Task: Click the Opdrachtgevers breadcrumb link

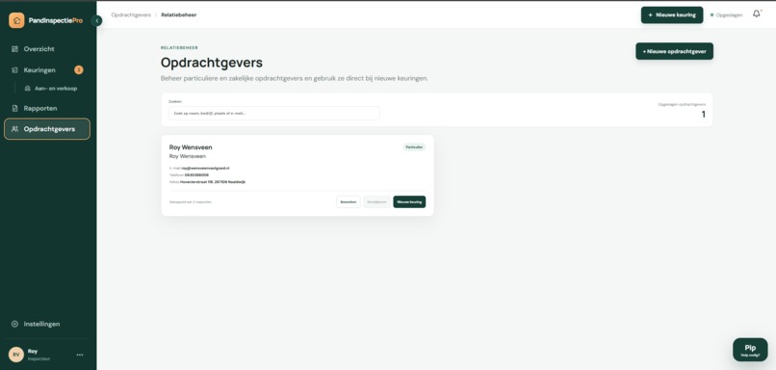Action: pyautogui.click(x=131, y=14)
